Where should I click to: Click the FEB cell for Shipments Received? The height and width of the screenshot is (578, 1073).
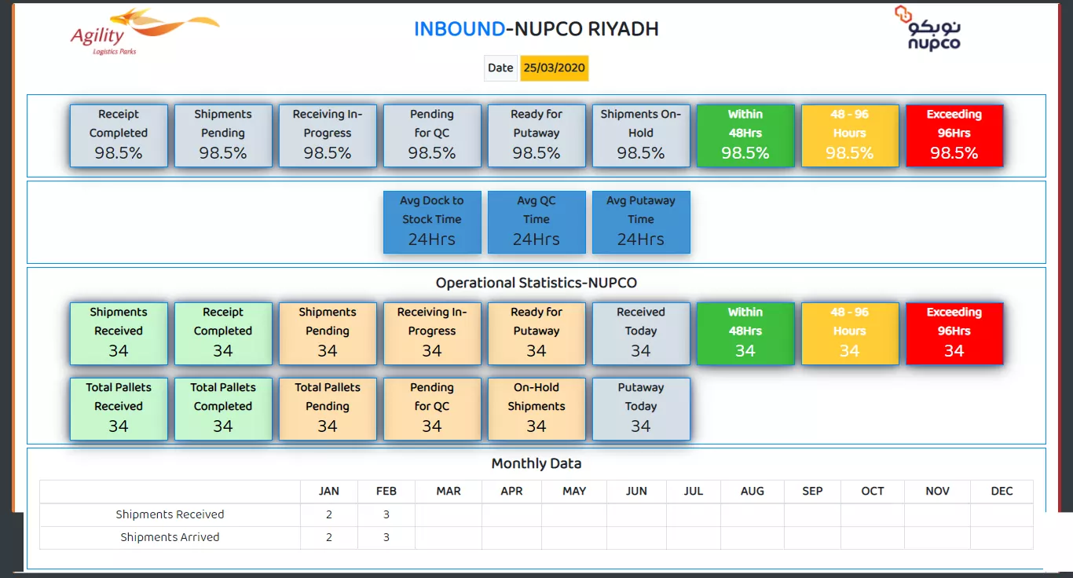click(386, 515)
